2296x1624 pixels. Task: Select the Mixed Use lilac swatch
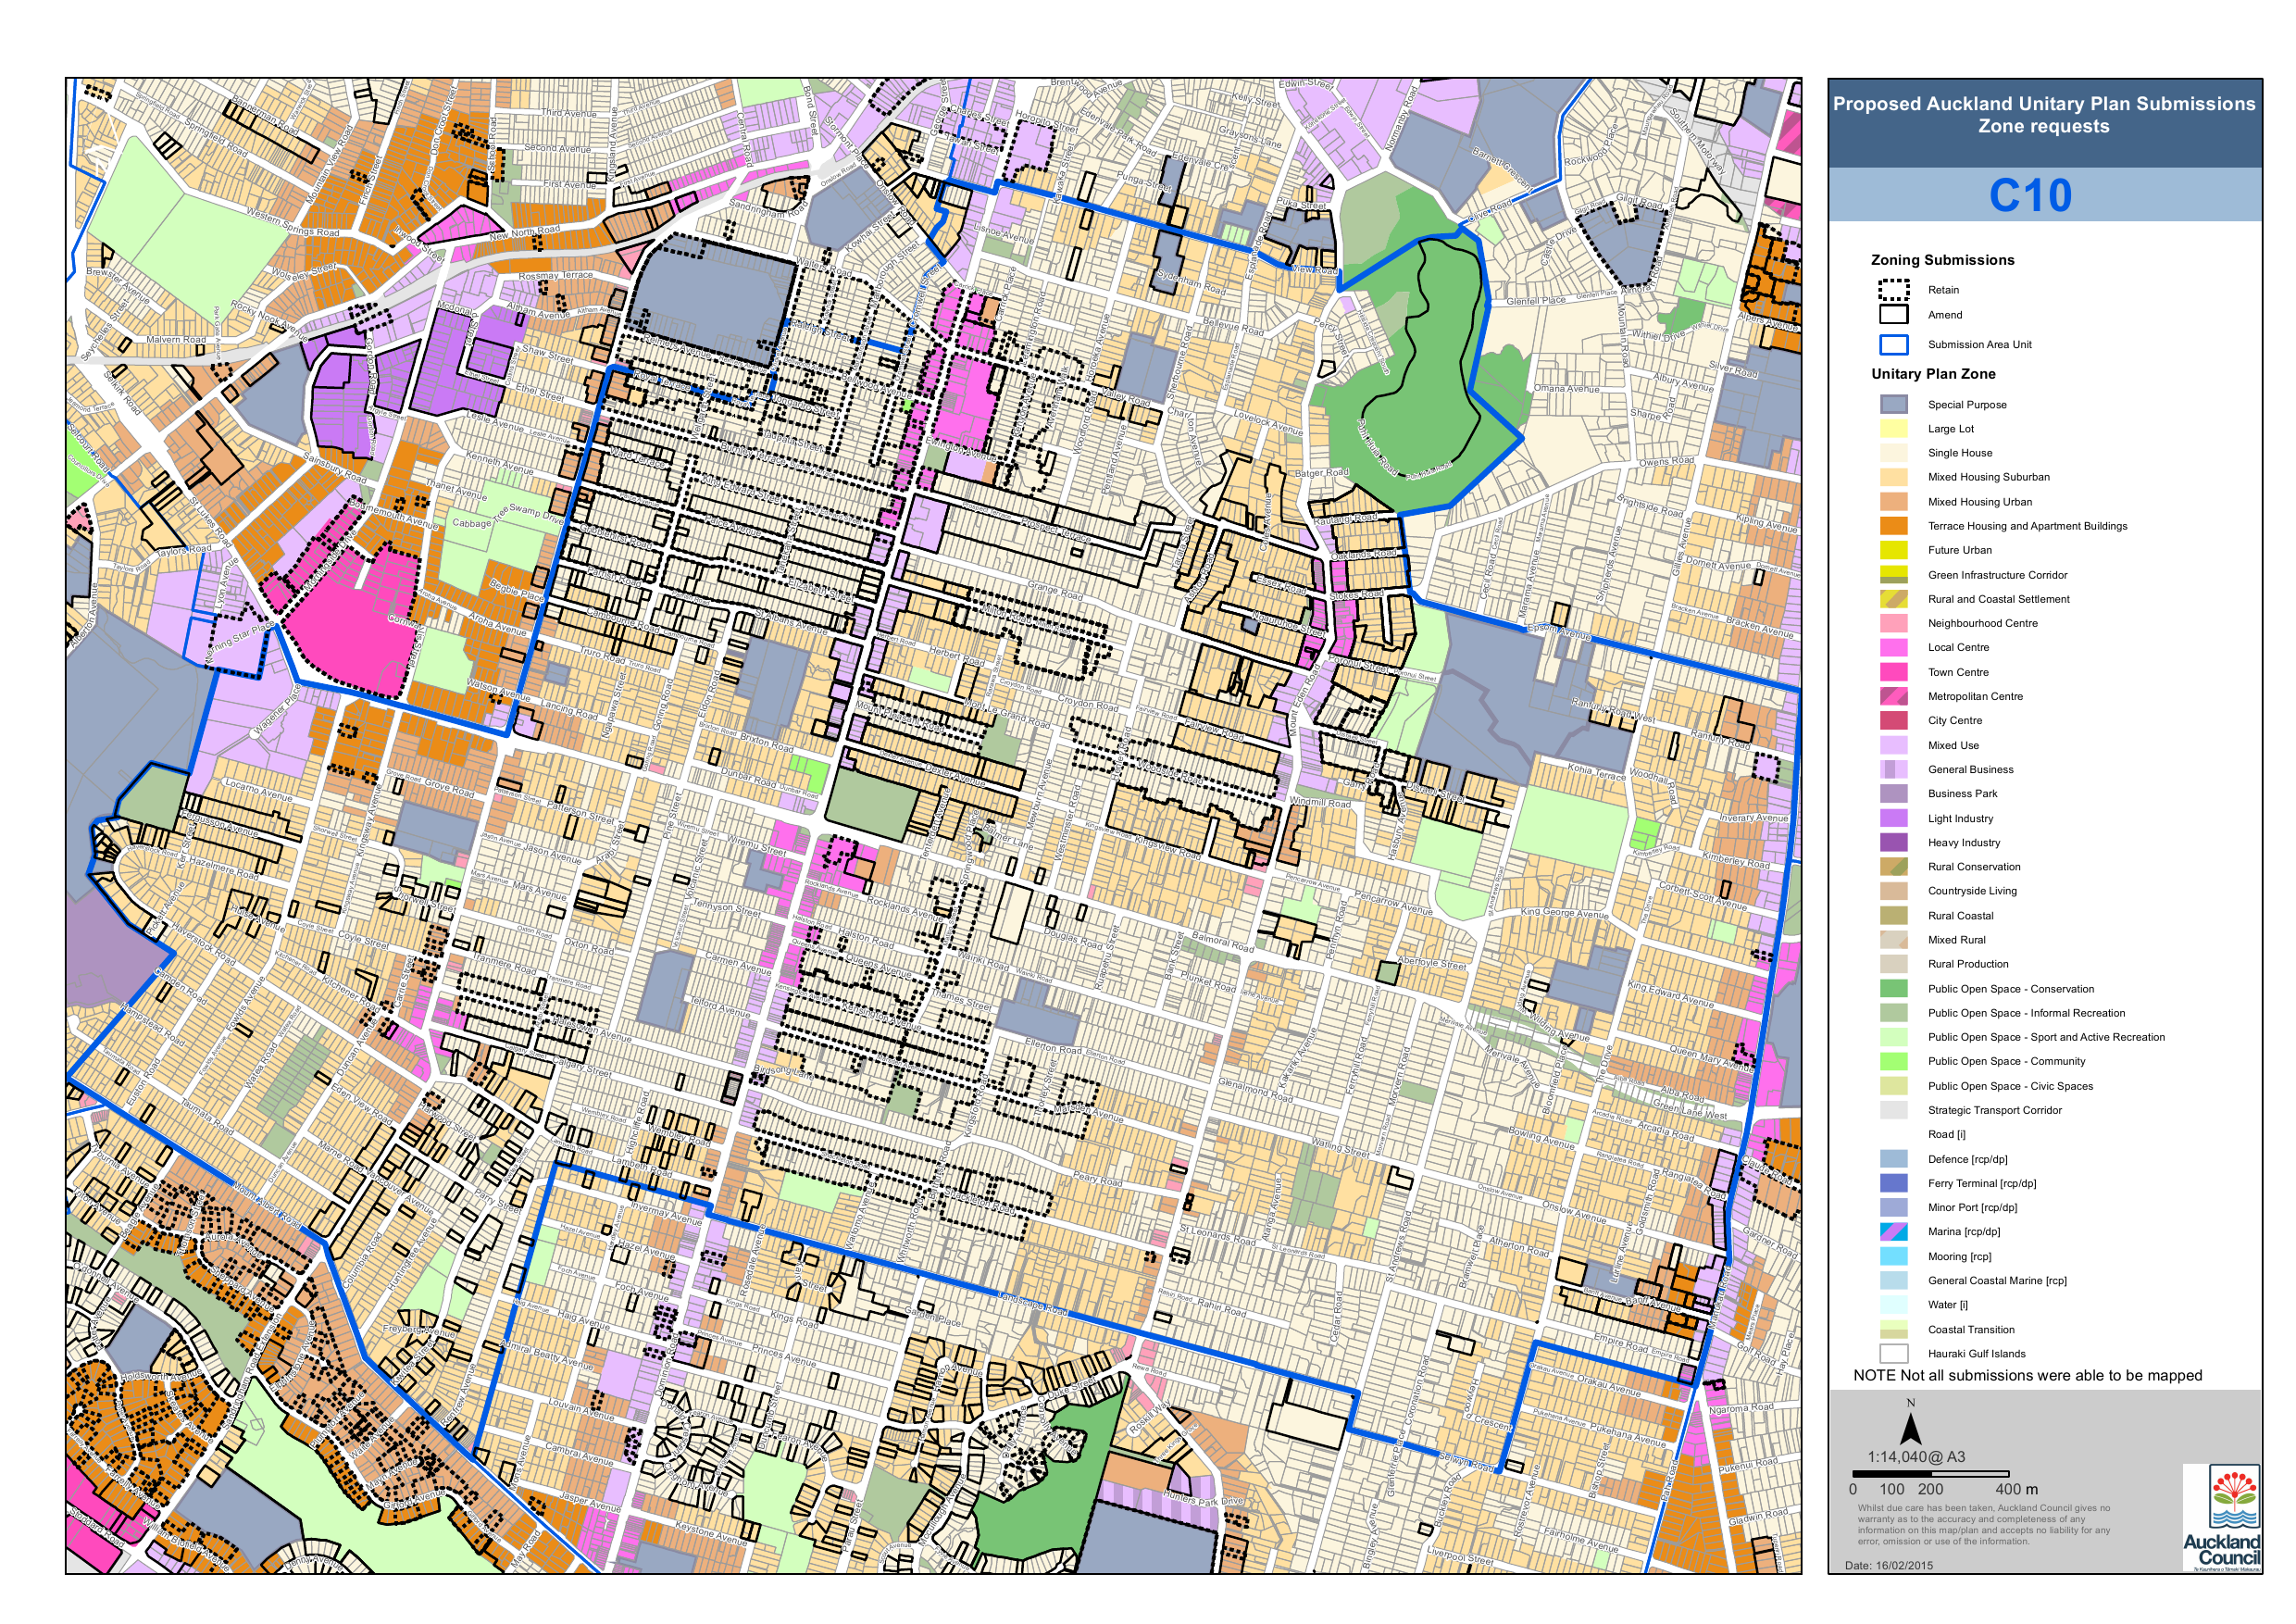[x=1893, y=745]
